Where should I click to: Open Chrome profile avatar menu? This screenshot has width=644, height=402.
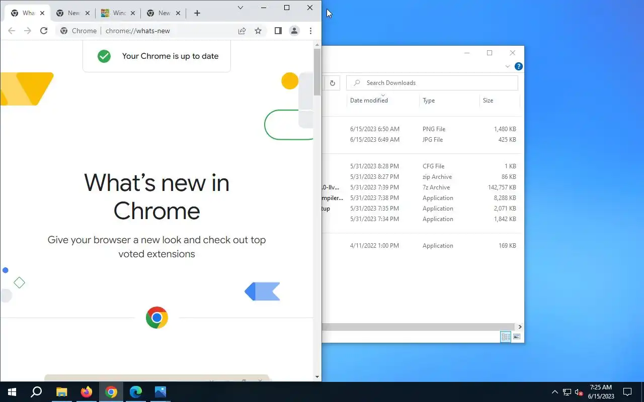(x=294, y=31)
